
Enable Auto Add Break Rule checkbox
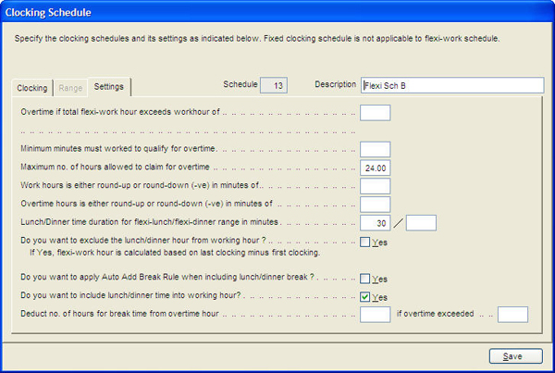coord(365,279)
